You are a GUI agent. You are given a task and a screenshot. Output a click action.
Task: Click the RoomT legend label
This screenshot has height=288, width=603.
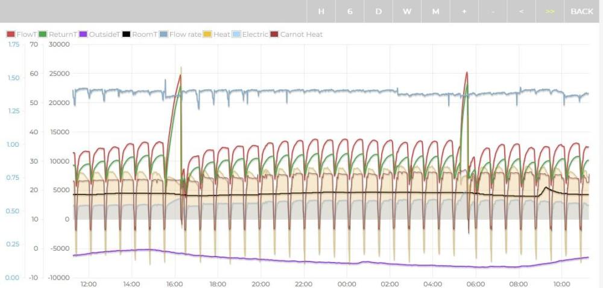(x=145, y=34)
